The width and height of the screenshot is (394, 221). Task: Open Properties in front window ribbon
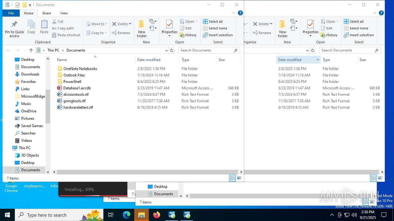pos(170,29)
